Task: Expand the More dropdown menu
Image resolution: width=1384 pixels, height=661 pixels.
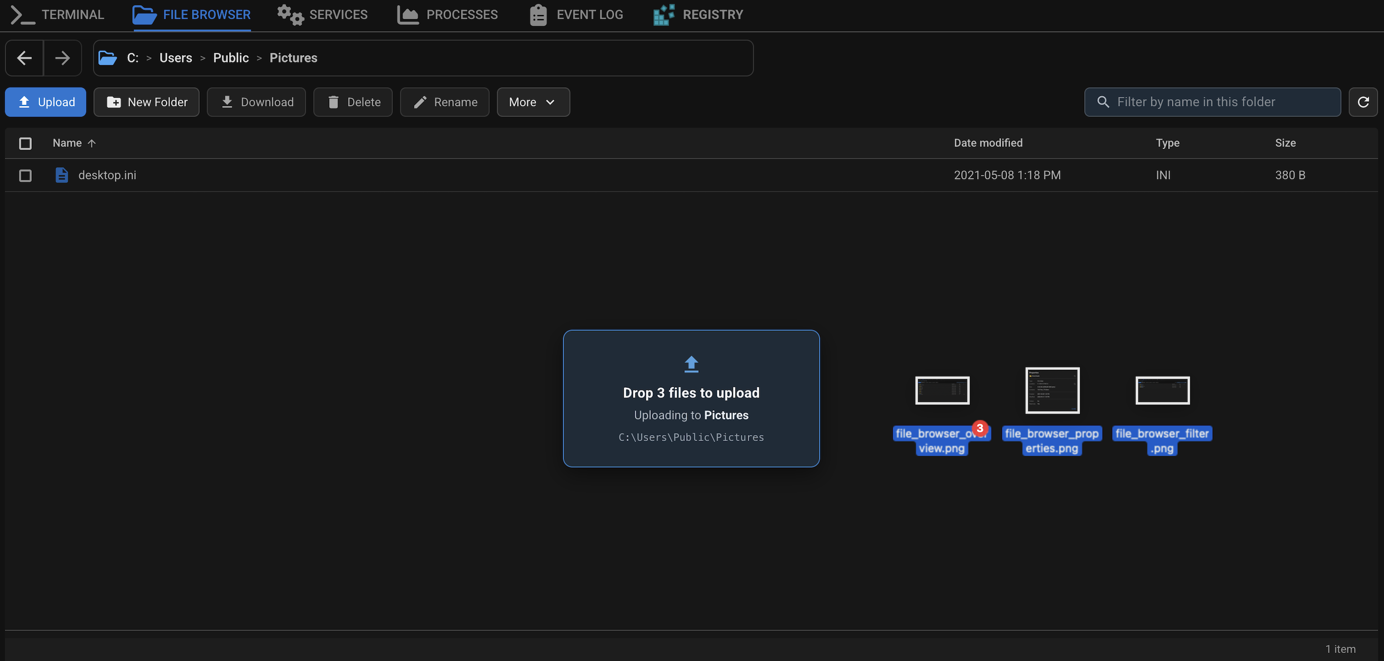Action: click(534, 102)
